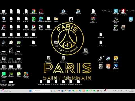Open the NVIDIA App shortcut

coord(11,74)
